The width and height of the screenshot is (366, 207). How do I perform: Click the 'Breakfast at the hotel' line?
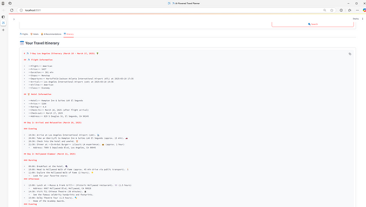48,166
